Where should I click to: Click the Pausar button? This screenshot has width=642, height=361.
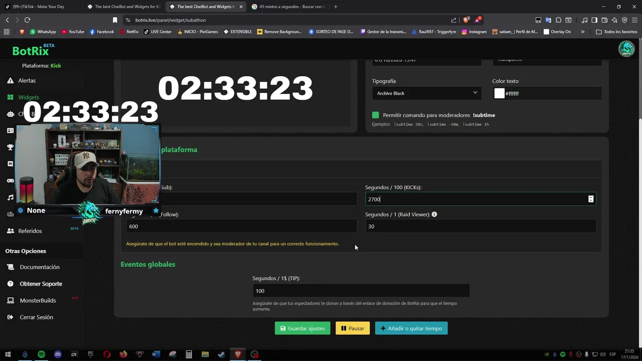point(353,328)
